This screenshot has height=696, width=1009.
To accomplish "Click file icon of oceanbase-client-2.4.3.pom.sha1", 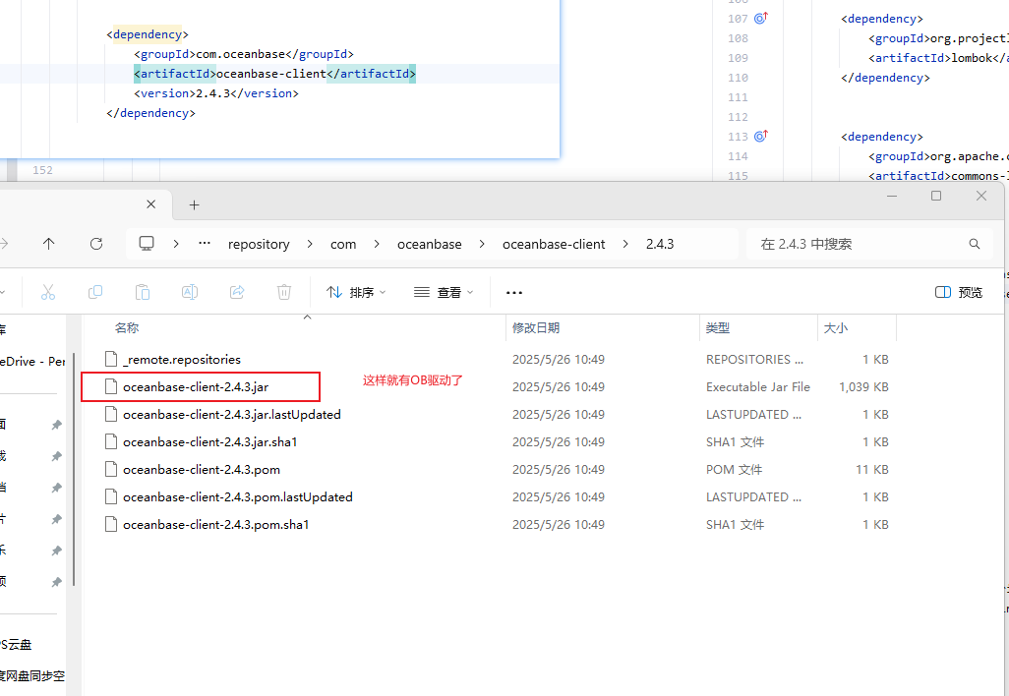I will coord(111,524).
